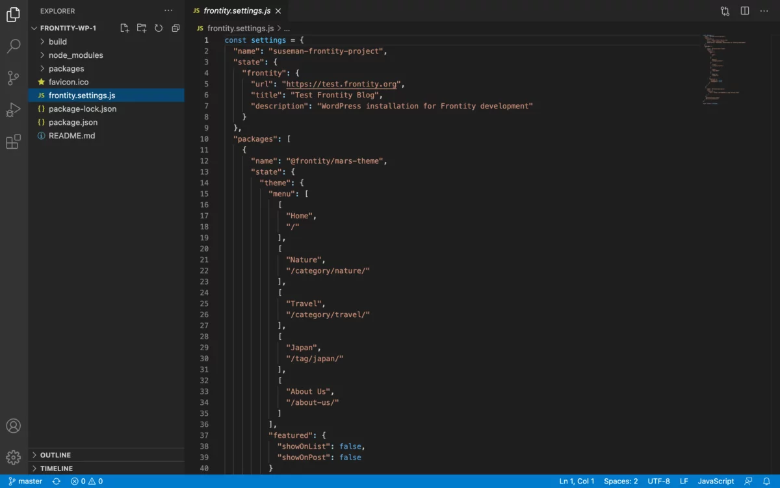This screenshot has height=488, width=780.
Task: Select the frontity.settings.js editor tab
Action: tap(237, 11)
